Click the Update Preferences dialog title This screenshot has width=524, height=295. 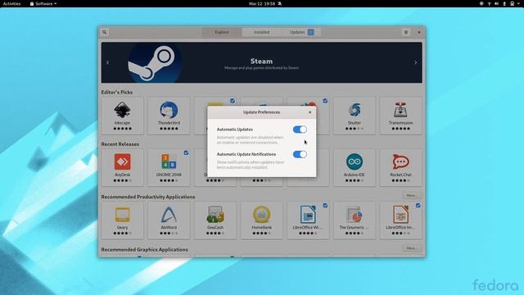click(262, 112)
